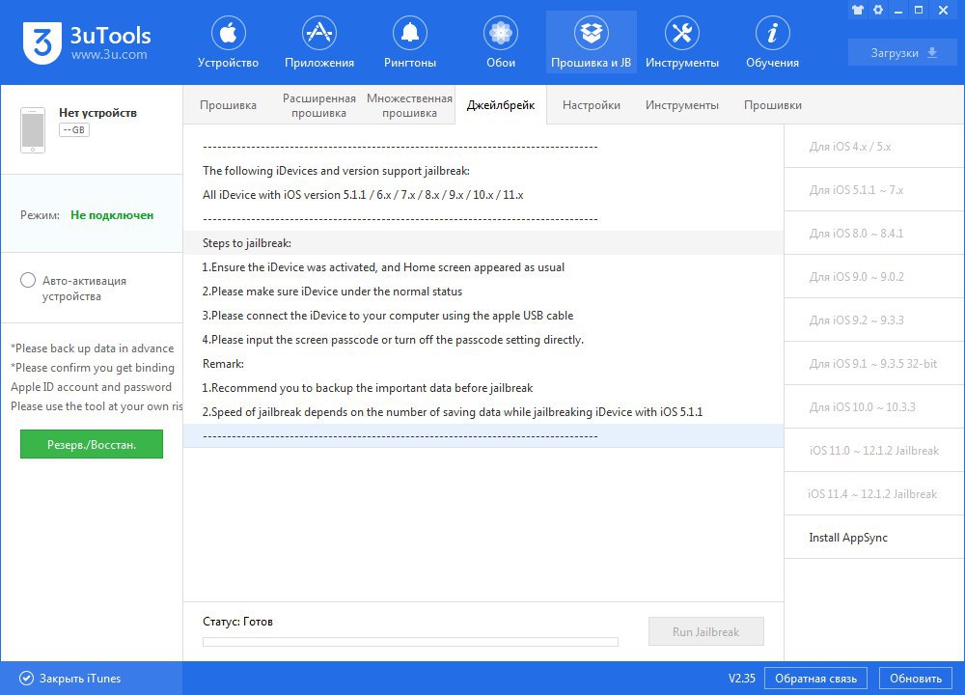Click the Run Jailbreak button

coord(706,631)
